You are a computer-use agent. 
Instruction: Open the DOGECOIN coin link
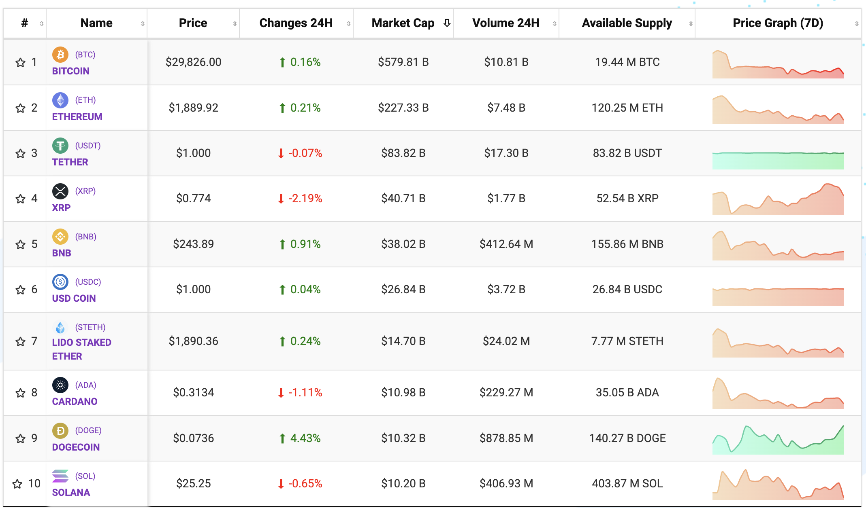click(76, 447)
